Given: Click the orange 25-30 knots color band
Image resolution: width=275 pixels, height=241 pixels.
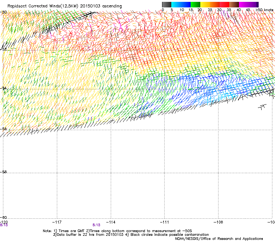Looking at the screenshot, I should pos(215,4).
